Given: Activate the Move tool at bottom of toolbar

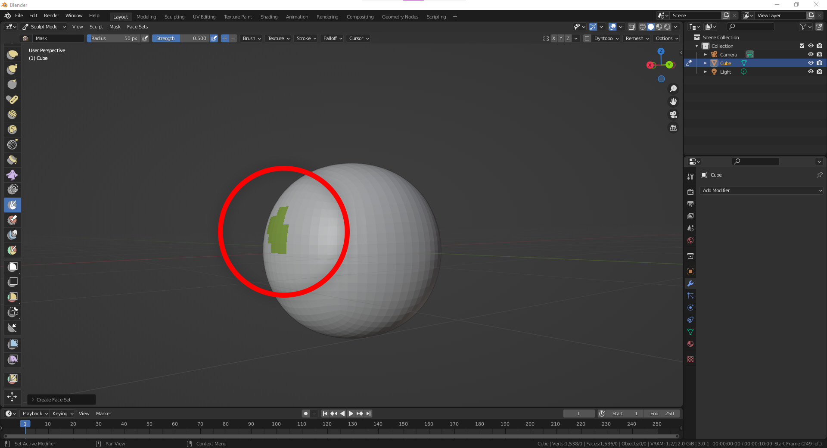Looking at the screenshot, I should point(12,397).
